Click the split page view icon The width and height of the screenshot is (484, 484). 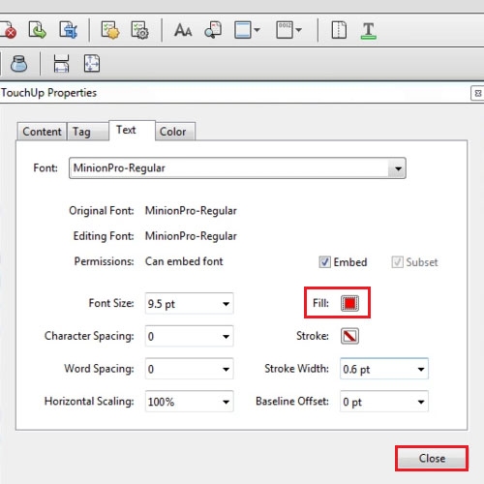click(x=339, y=30)
